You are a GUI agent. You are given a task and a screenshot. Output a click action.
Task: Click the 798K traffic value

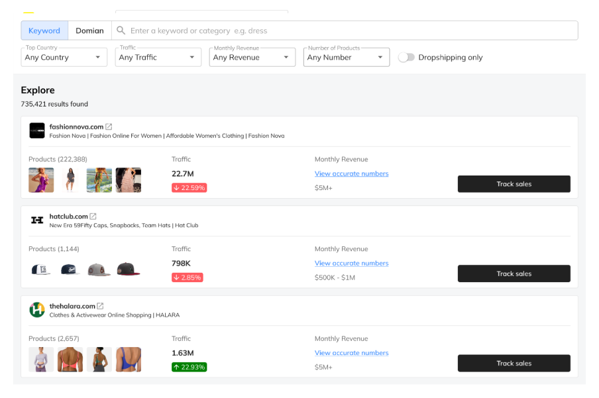[x=181, y=263]
